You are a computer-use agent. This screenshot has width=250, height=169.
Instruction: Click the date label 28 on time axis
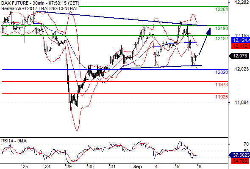(47, 166)
